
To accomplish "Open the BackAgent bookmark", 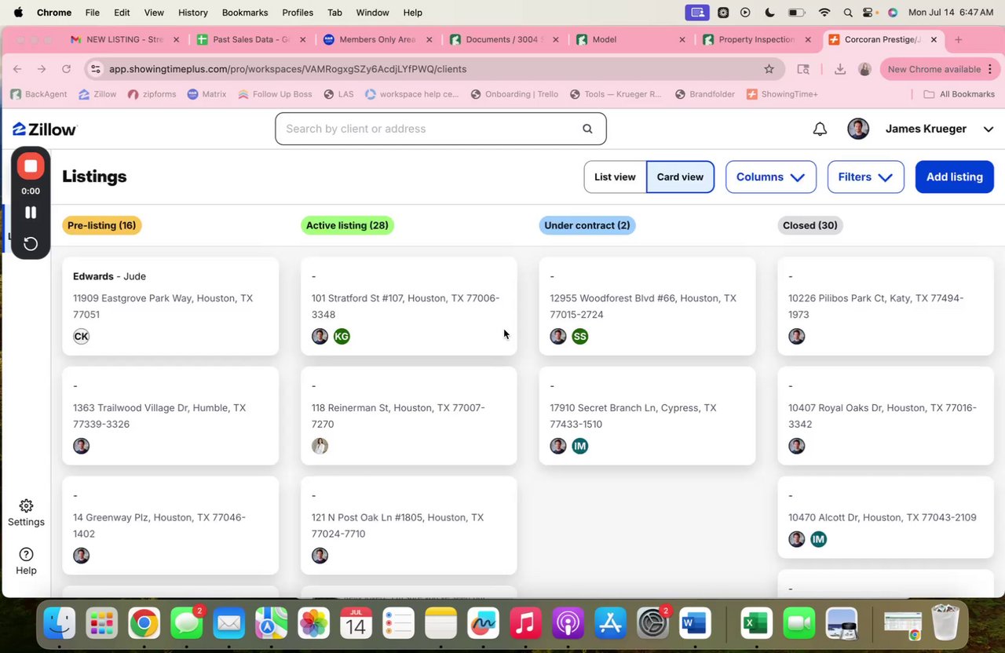I will tap(38, 94).
